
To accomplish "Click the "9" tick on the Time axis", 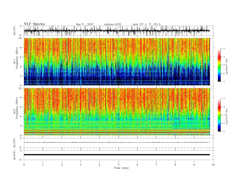I will click(194, 165).
